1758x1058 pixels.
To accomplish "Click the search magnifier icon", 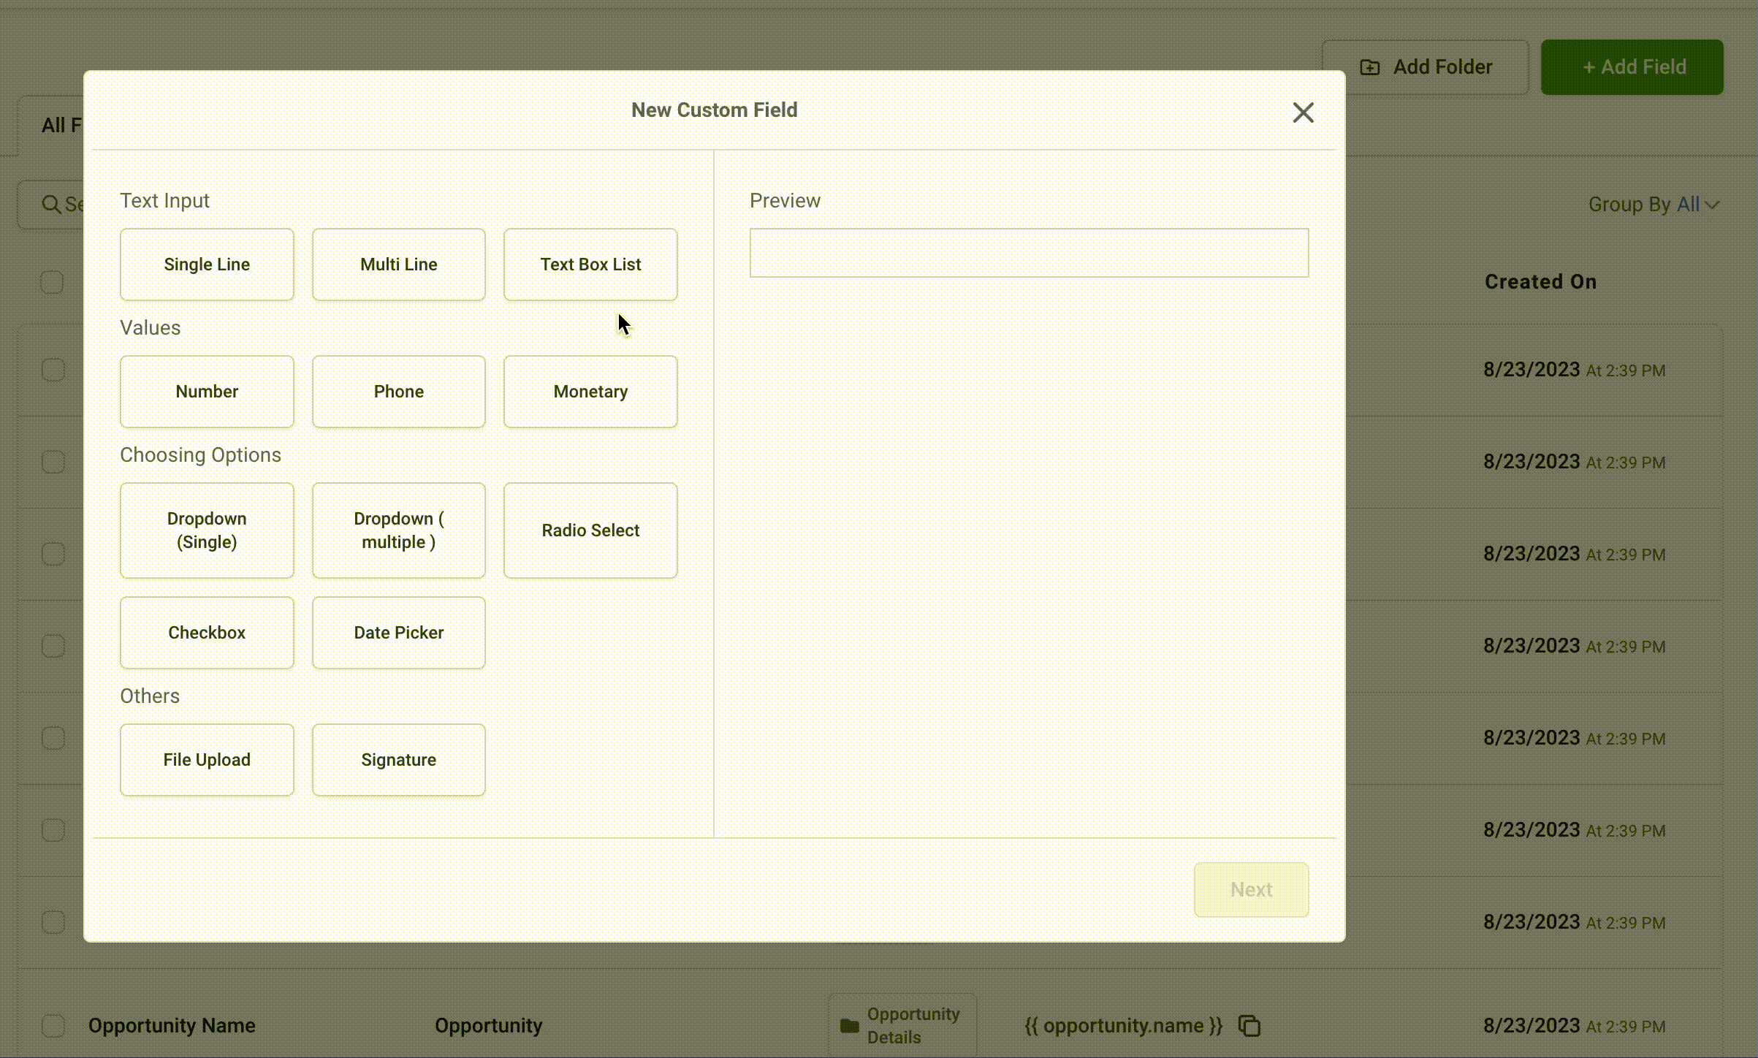I will click(x=51, y=205).
